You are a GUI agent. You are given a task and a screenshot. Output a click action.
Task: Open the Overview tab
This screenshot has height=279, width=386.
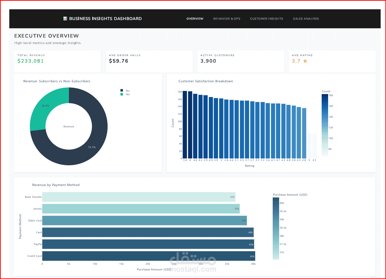tap(195, 19)
